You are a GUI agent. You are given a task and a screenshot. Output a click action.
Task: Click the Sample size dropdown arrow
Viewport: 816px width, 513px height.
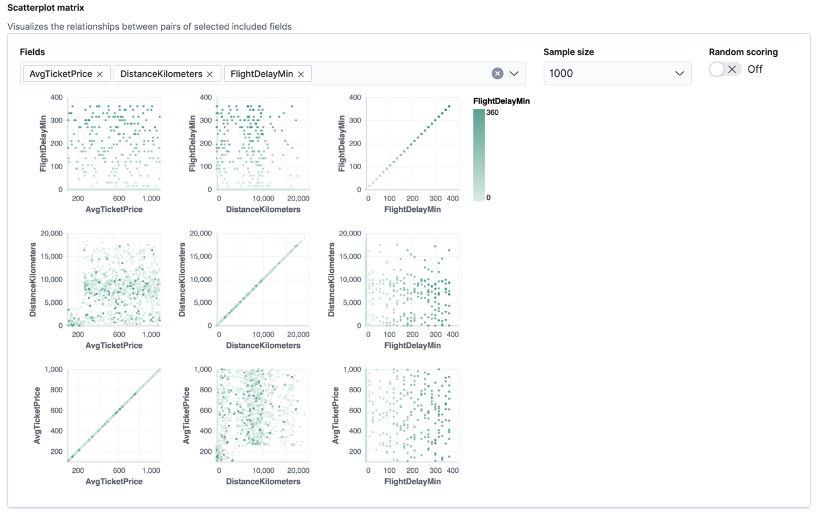pos(679,73)
